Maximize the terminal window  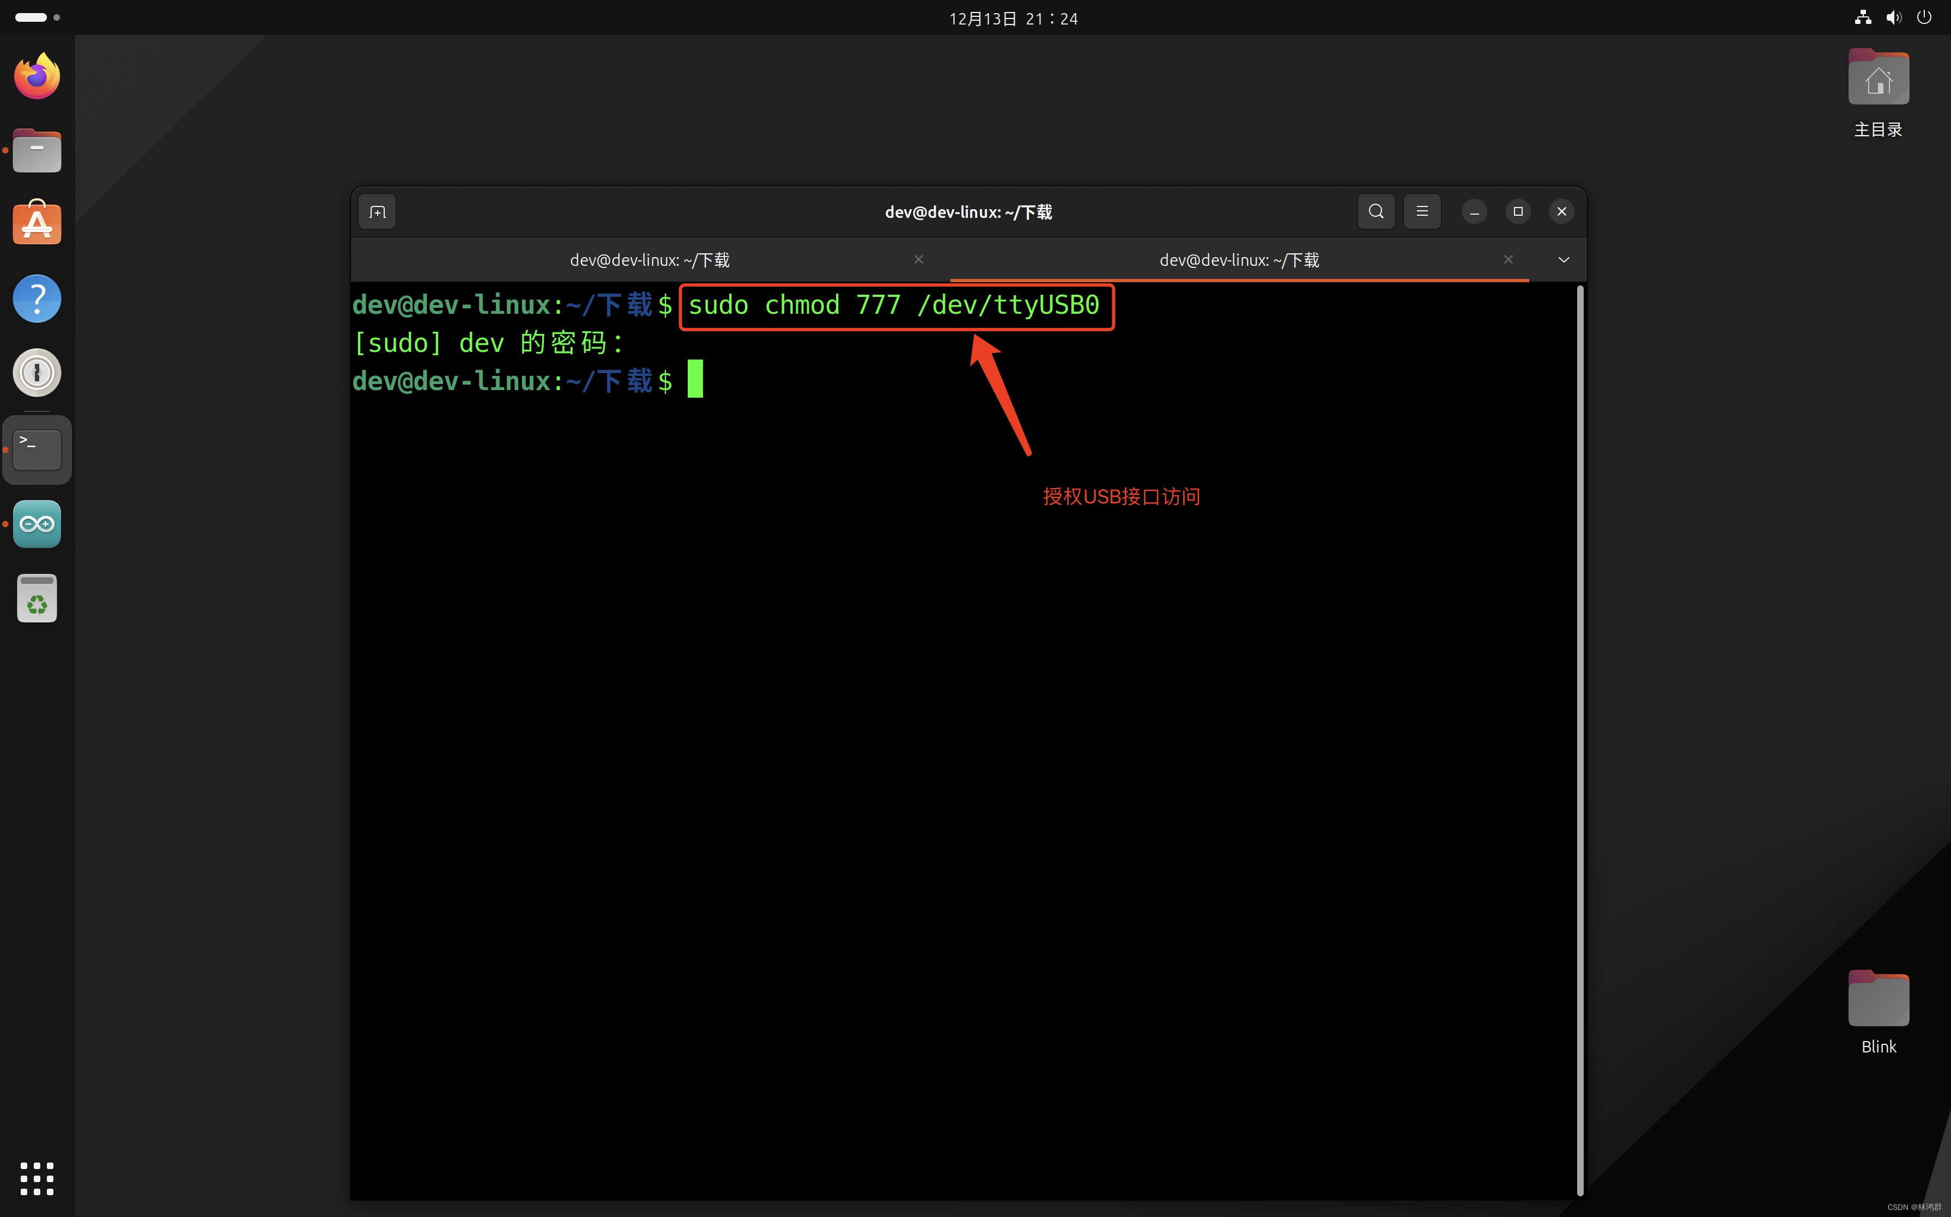click(x=1518, y=212)
